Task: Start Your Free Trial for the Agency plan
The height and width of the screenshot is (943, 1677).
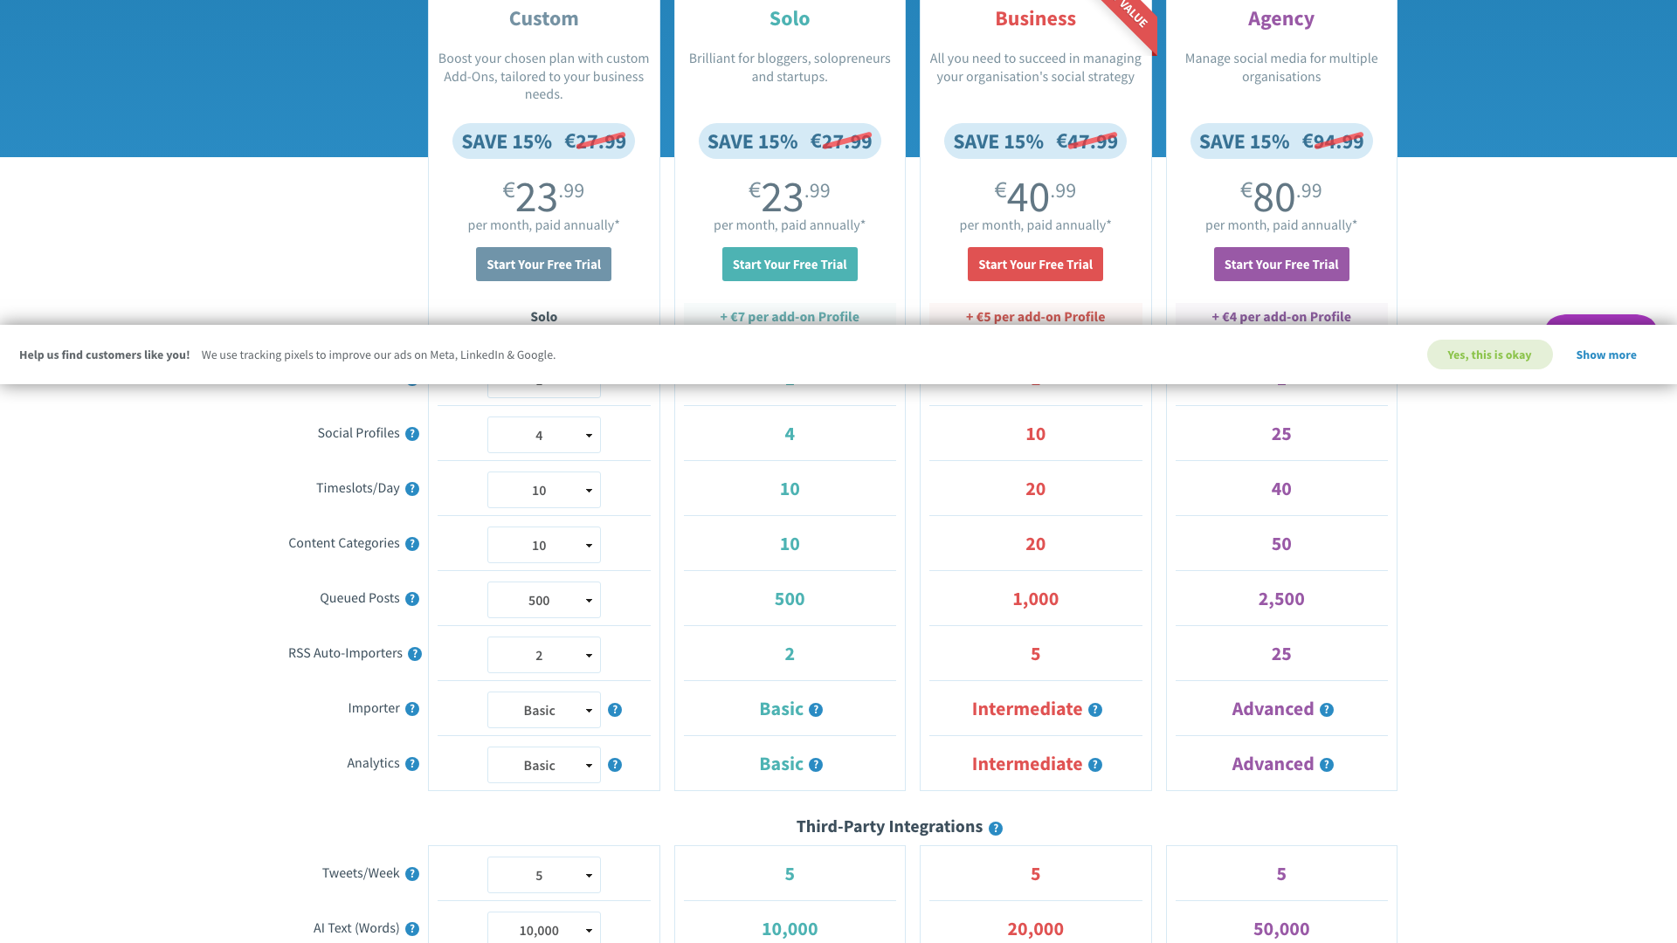Action: point(1281,264)
